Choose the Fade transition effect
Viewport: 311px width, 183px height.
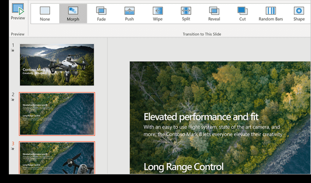pos(101,13)
